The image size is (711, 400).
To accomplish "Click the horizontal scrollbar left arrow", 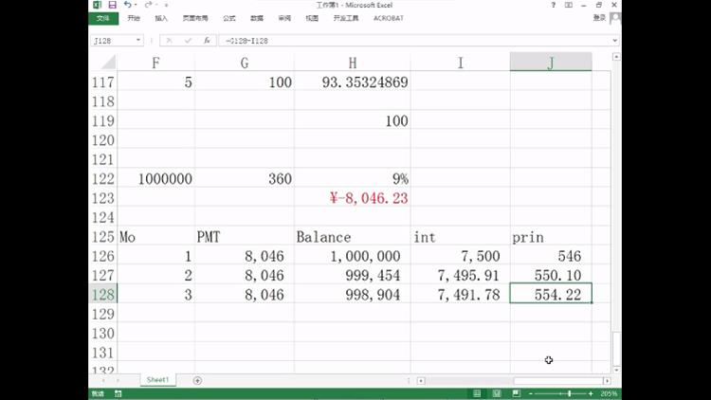I will [x=421, y=380].
